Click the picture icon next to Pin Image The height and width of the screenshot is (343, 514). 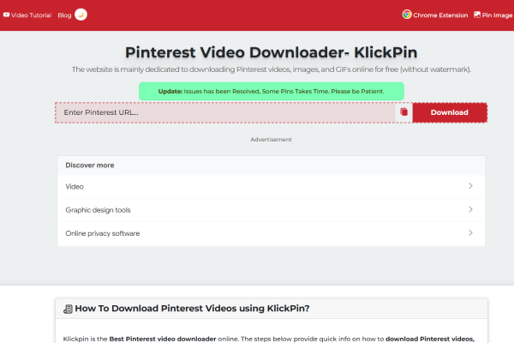click(x=477, y=15)
